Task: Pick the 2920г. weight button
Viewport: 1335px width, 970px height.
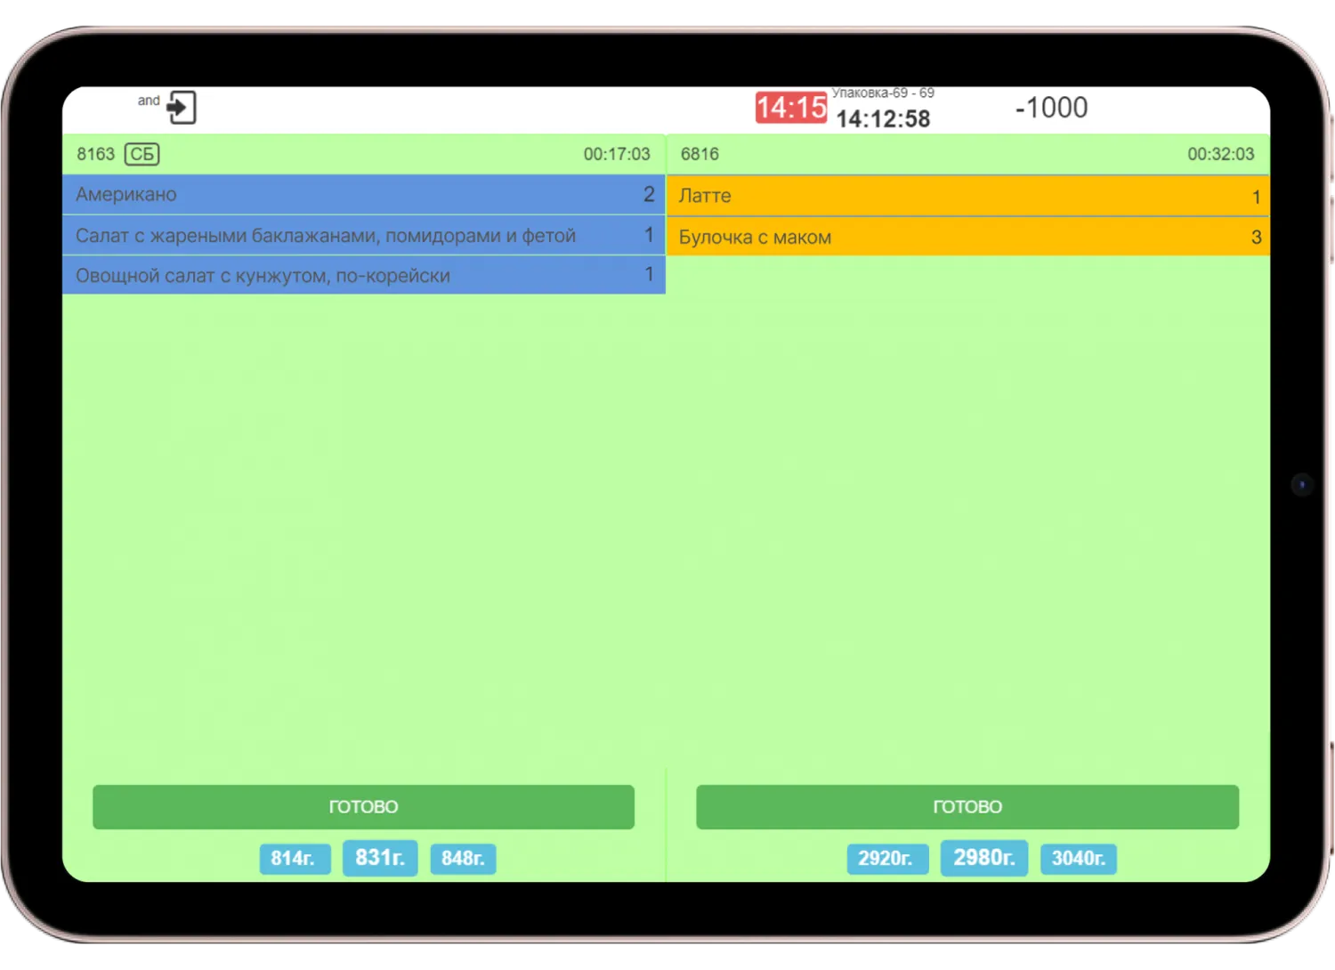Action: click(x=886, y=859)
